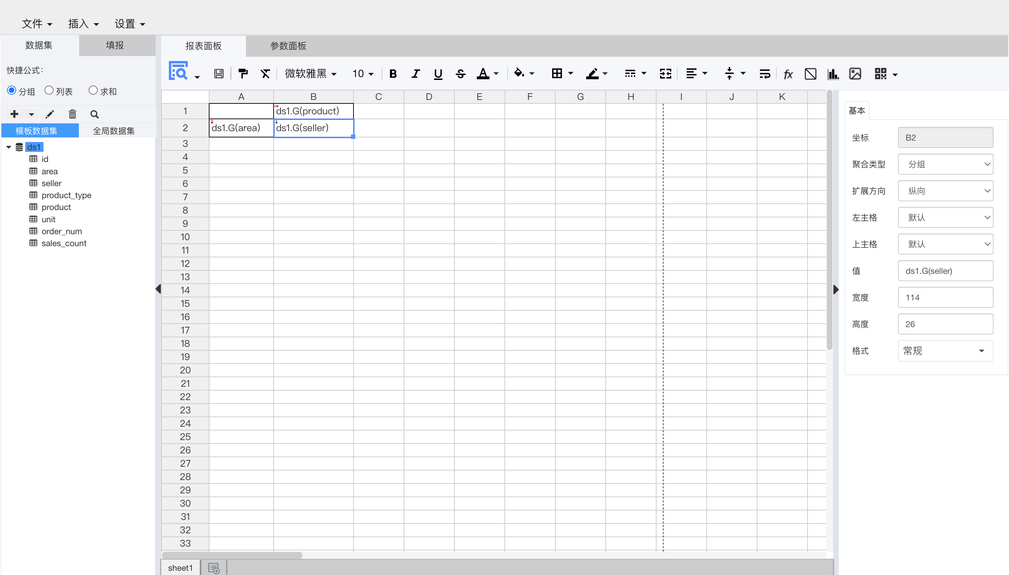1009x575 pixels.
Task: Open the 聚合类型 dropdown showing 分组
Action: 945,164
